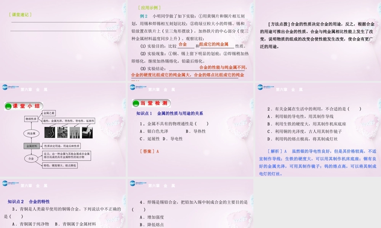
Task: Select the black cable image thumbnail in the diagram
Action: pyautogui.click(x=50, y=132)
